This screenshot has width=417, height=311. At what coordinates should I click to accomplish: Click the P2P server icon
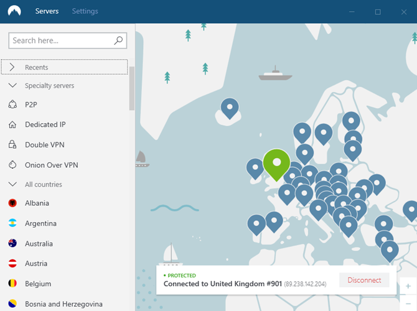(x=12, y=104)
